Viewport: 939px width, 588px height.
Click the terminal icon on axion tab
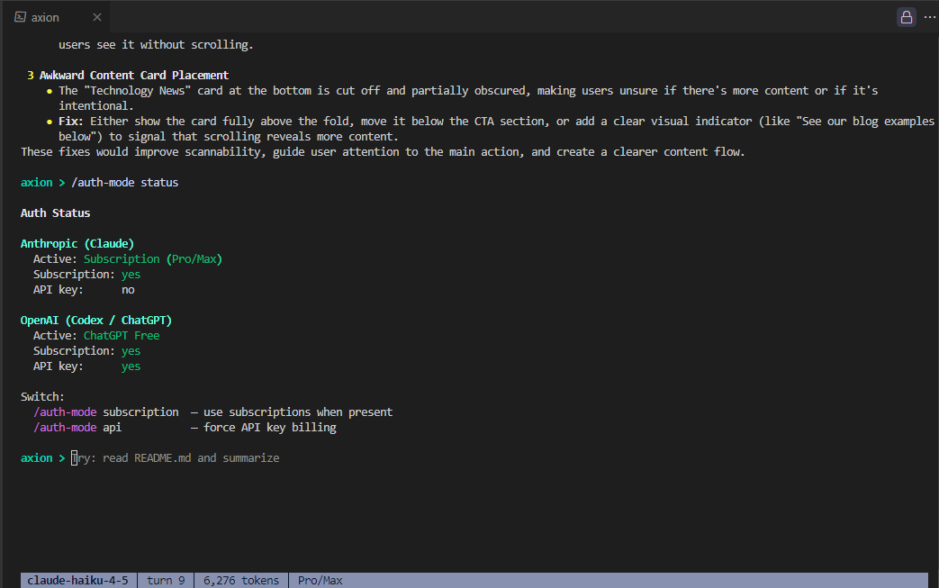[21, 17]
